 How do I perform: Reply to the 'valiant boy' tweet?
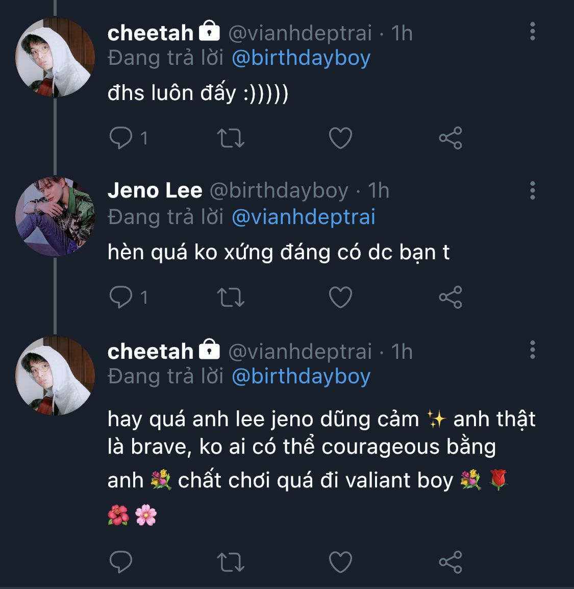pyautogui.click(x=121, y=562)
